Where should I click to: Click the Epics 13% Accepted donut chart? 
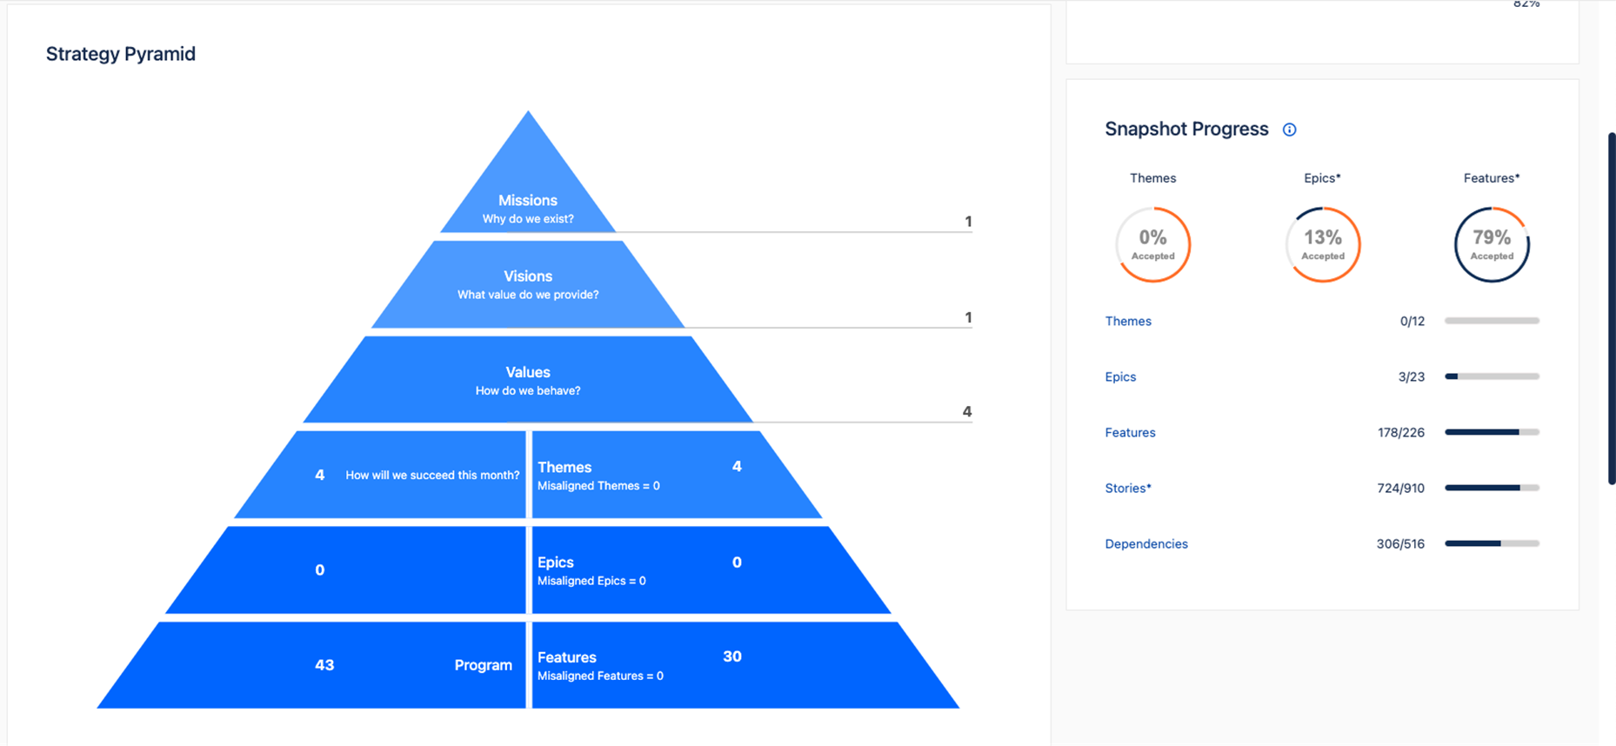pyautogui.click(x=1322, y=244)
